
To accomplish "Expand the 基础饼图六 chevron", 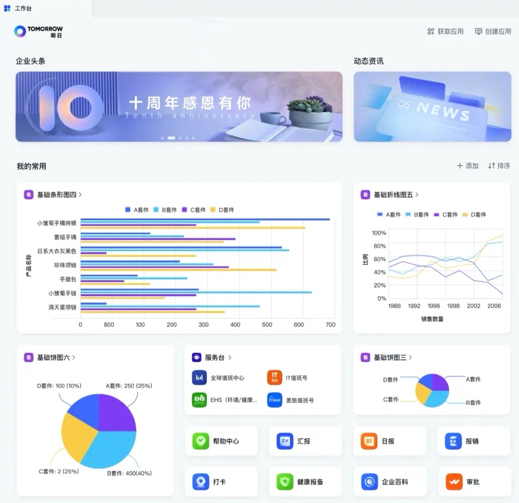I will tap(74, 357).
